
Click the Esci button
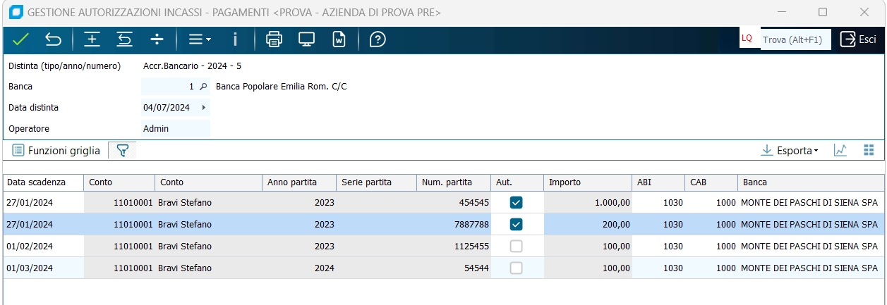tap(858, 39)
